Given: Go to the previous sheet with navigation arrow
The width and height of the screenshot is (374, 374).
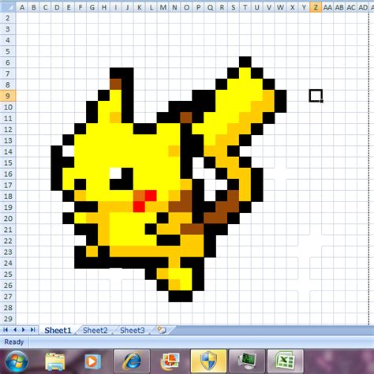Looking at the screenshot, I should 15,330.
